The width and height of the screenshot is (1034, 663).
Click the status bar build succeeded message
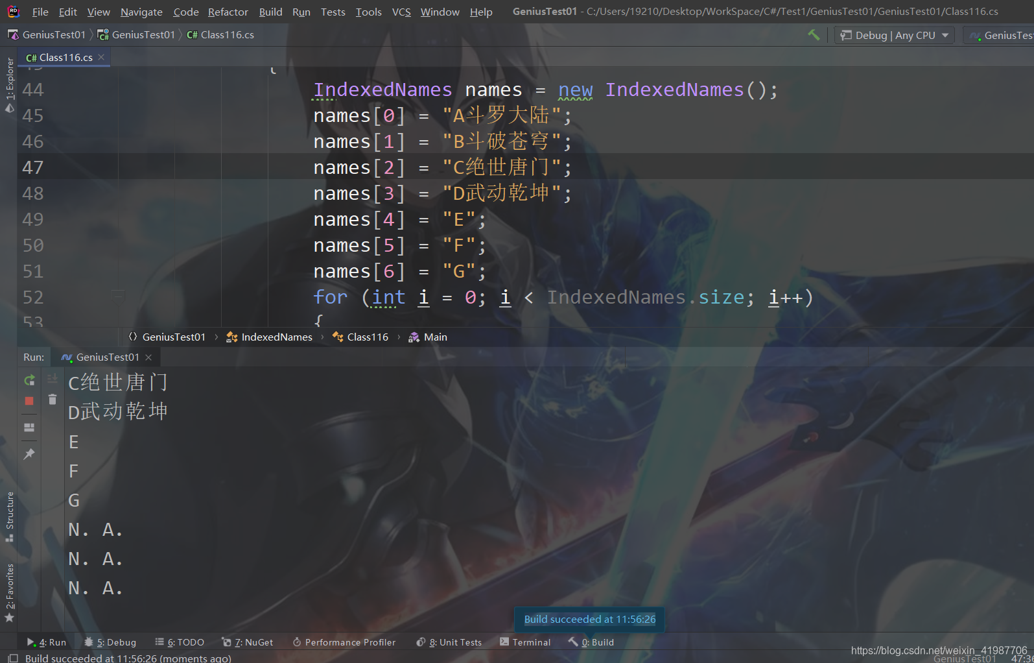[x=128, y=658]
